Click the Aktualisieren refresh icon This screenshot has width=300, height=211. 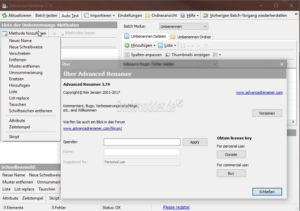pos(4,15)
